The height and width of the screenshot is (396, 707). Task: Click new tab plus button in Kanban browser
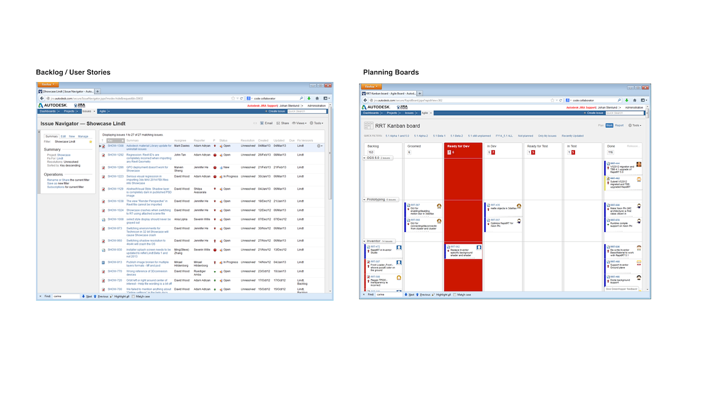(419, 93)
